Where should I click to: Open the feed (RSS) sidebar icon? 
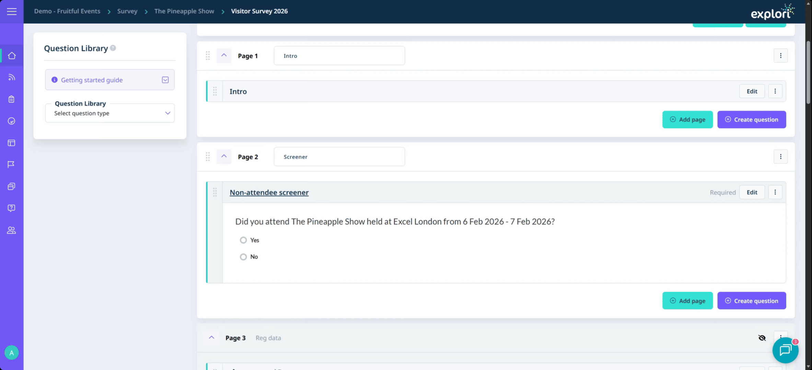click(x=12, y=77)
